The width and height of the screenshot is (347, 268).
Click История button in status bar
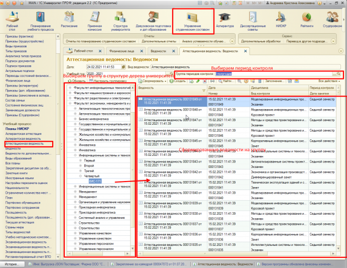coord(12,264)
